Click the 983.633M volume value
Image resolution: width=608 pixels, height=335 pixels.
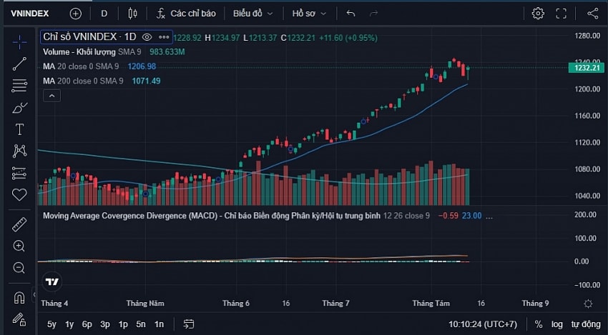click(167, 51)
